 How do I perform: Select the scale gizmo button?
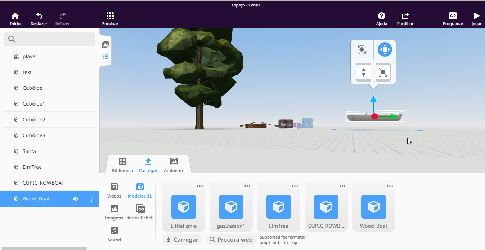[x=383, y=72]
